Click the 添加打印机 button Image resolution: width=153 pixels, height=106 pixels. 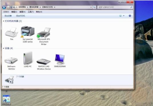[x=21, y=16]
